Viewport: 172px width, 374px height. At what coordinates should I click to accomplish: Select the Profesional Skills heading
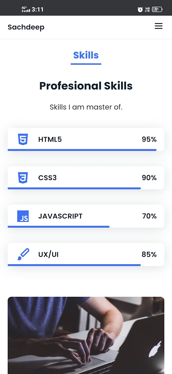86,86
